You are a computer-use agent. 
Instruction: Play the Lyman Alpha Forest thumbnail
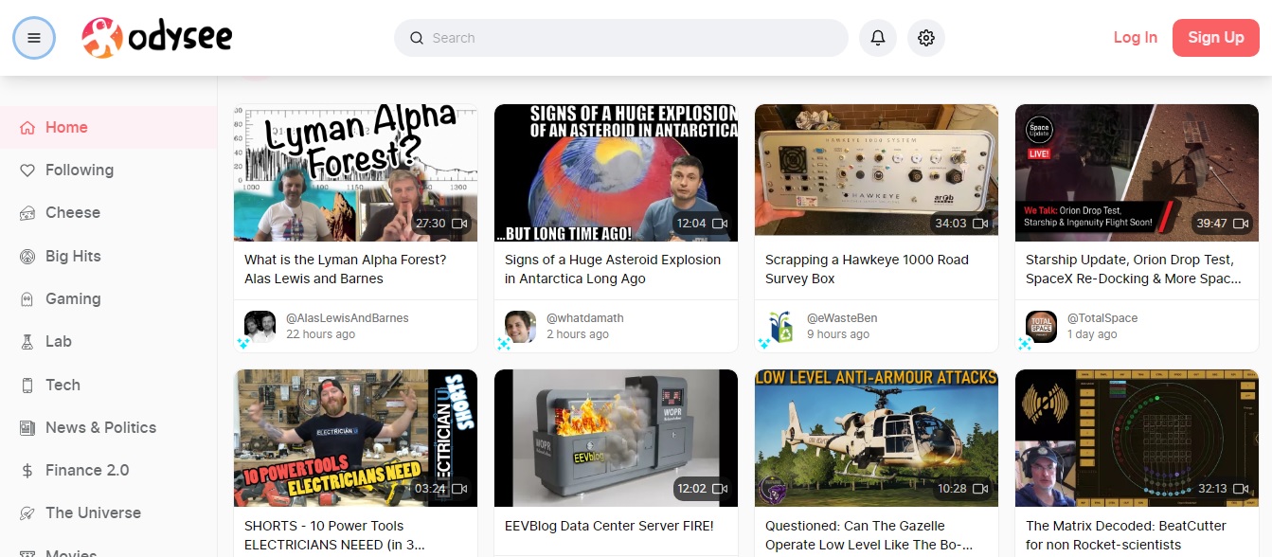tap(356, 172)
